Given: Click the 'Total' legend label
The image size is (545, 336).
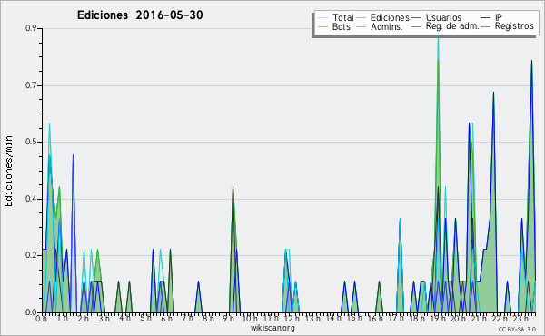Looking at the screenshot, I should 343,17.
